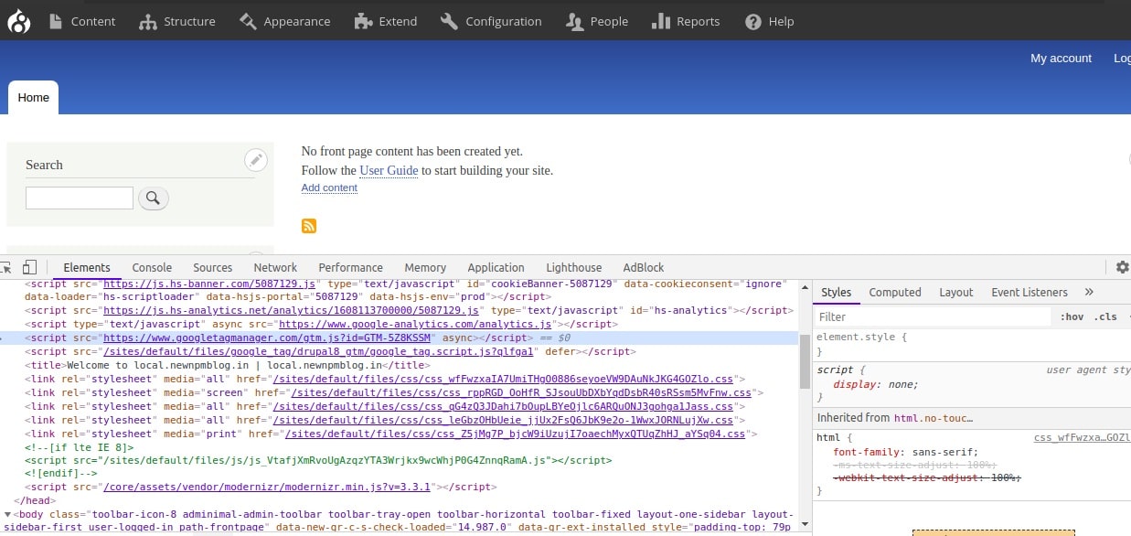Screen dimensions: 1131x536
Task: Open the orange RSS feed icon
Action: (x=309, y=226)
